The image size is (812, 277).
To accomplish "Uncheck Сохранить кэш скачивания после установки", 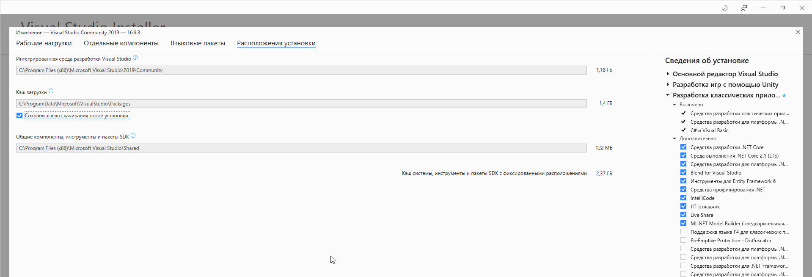I will click(19, 116).
